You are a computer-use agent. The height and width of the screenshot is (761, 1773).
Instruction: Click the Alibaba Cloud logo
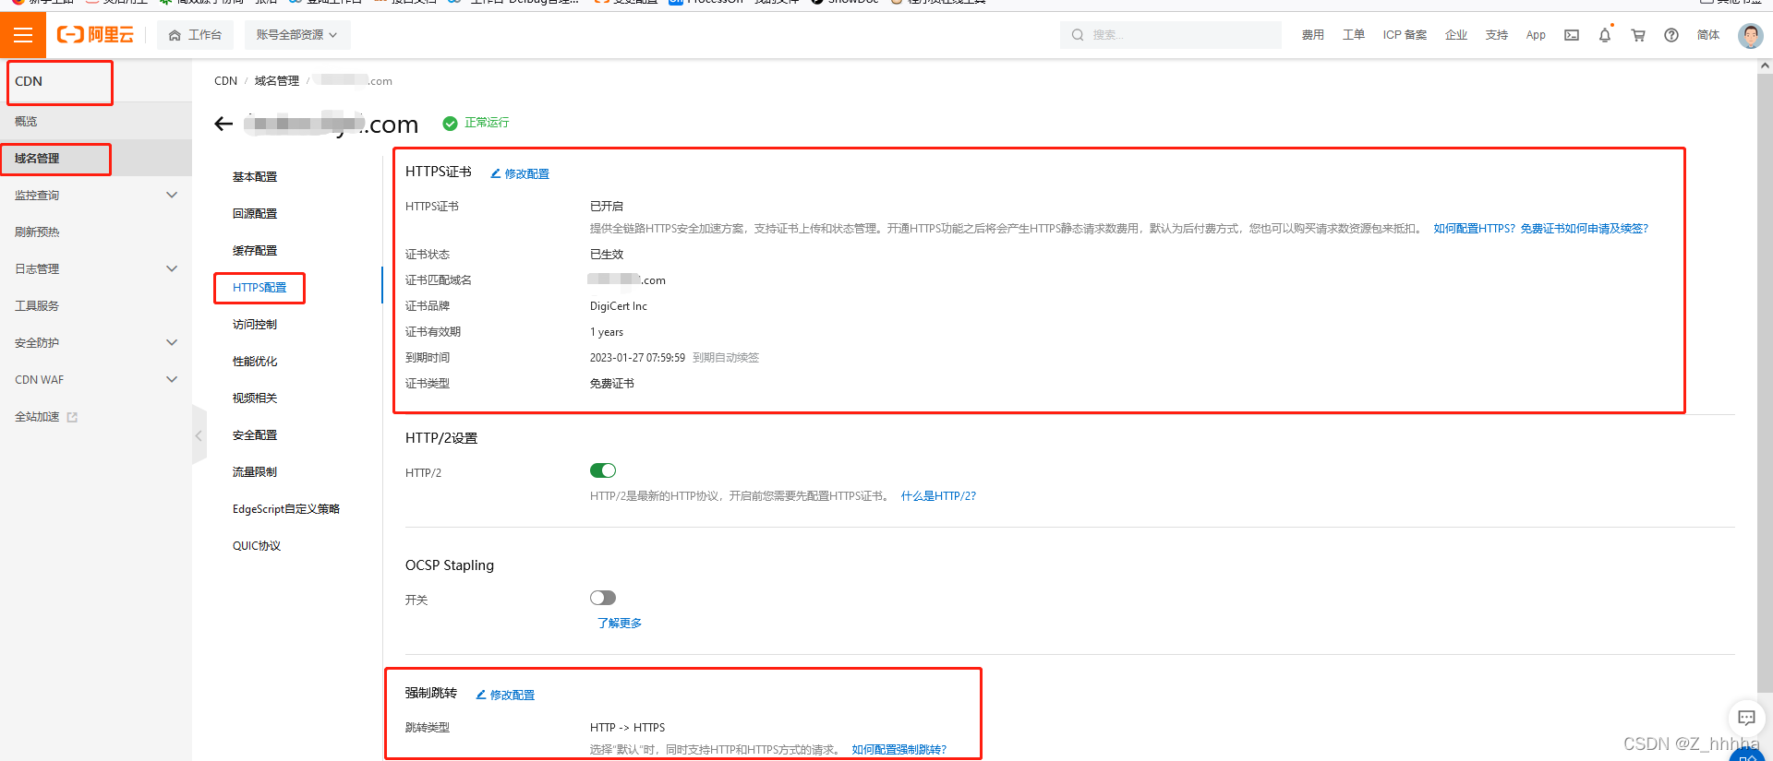pyautogui.click(x=95, y=35)
